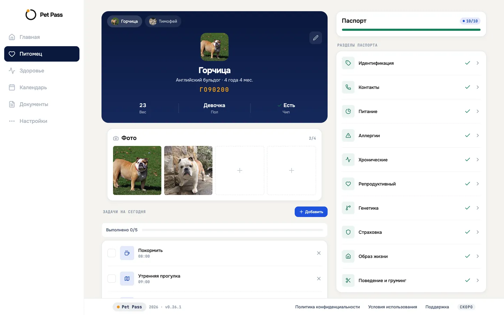Image resolution: width=504 pixels, height=315 pixels.
Task: Click the camera icon next to Фото heading
Action: point(116,138)
